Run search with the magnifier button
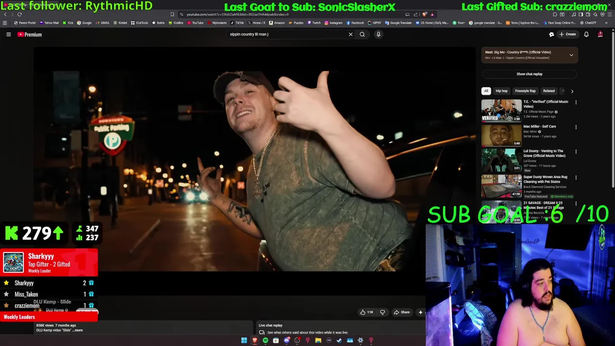 pos(362,35)
